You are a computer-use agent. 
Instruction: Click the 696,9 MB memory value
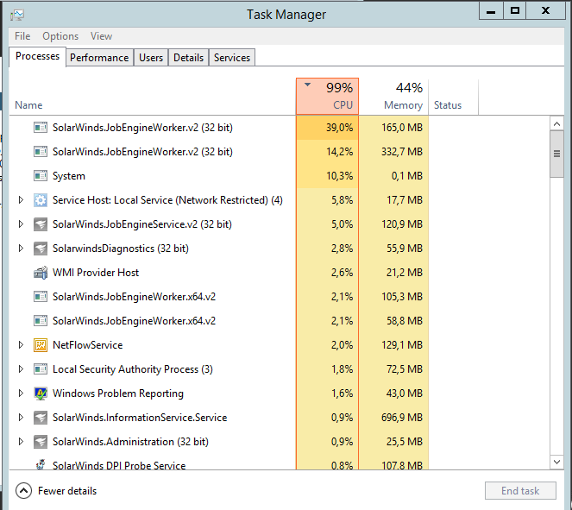[402, 418]
